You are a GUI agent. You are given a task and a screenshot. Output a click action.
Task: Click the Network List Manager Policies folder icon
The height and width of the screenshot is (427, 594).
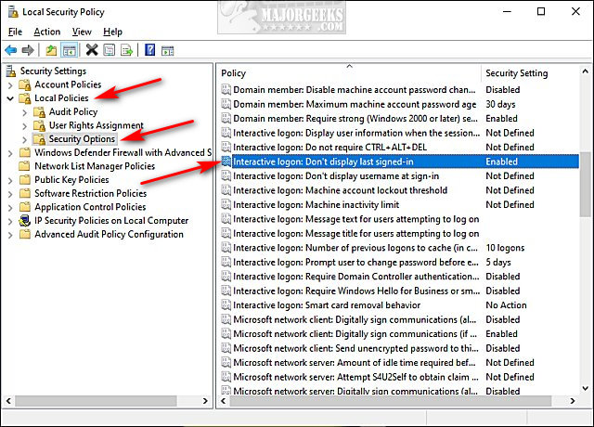coord(25,166)
